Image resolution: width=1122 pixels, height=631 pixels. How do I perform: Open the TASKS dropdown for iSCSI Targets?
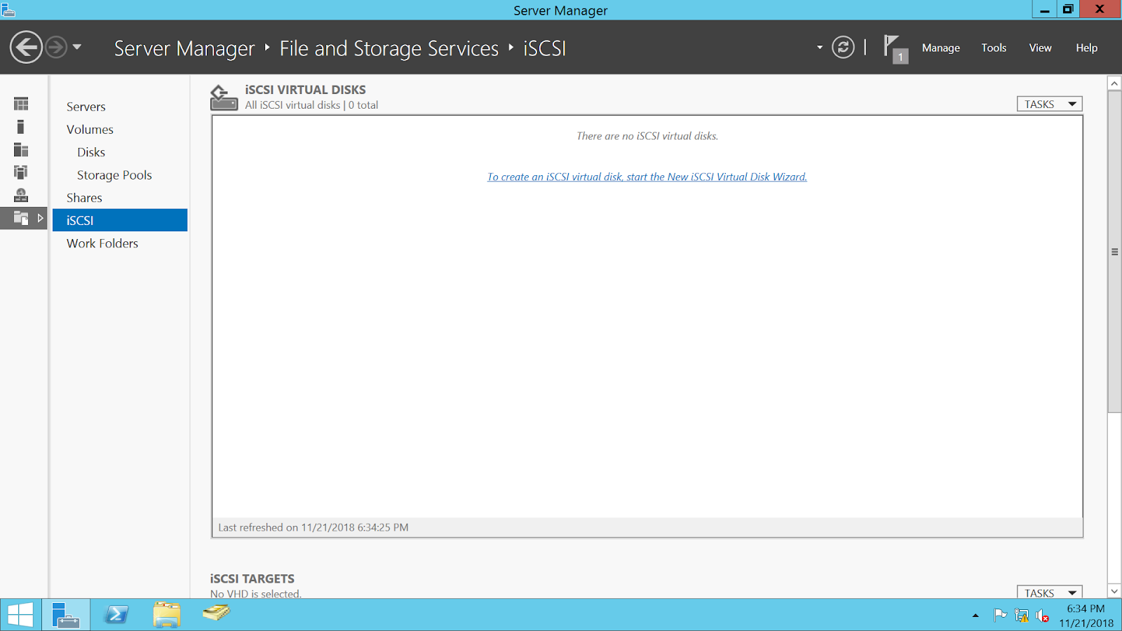[x=1049, y=592]
